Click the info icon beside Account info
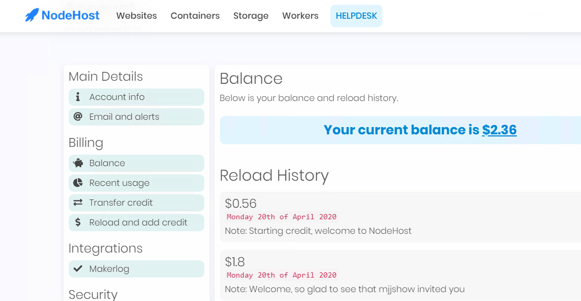 (x=78, y=97)
